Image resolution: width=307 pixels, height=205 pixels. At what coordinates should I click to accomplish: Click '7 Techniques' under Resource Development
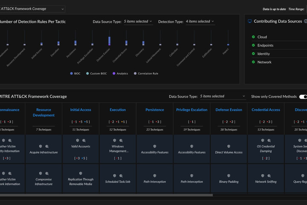tap(43, 130)
